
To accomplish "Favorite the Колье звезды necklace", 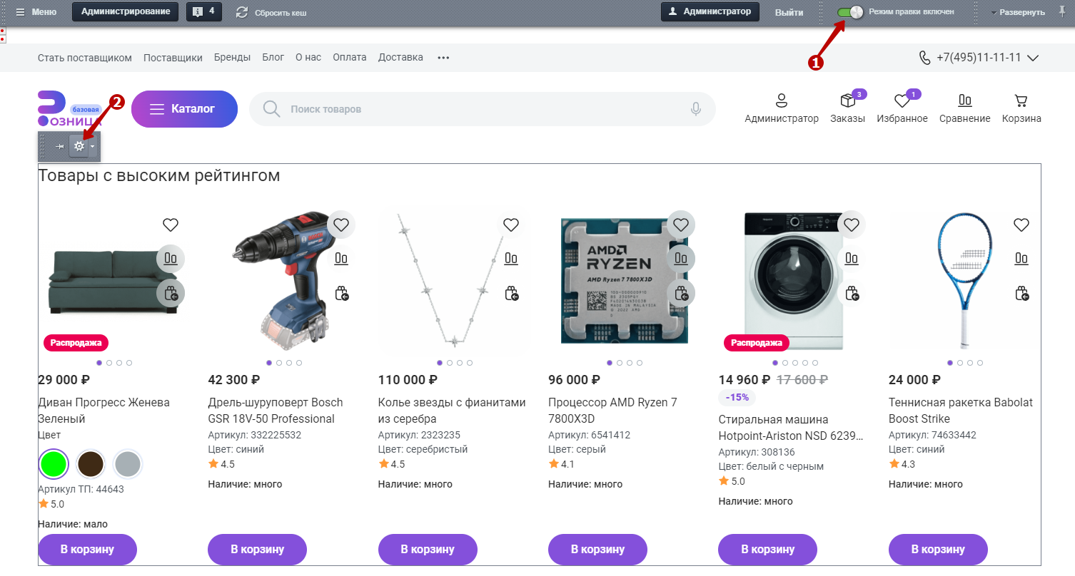I will (x=511, y=225).
